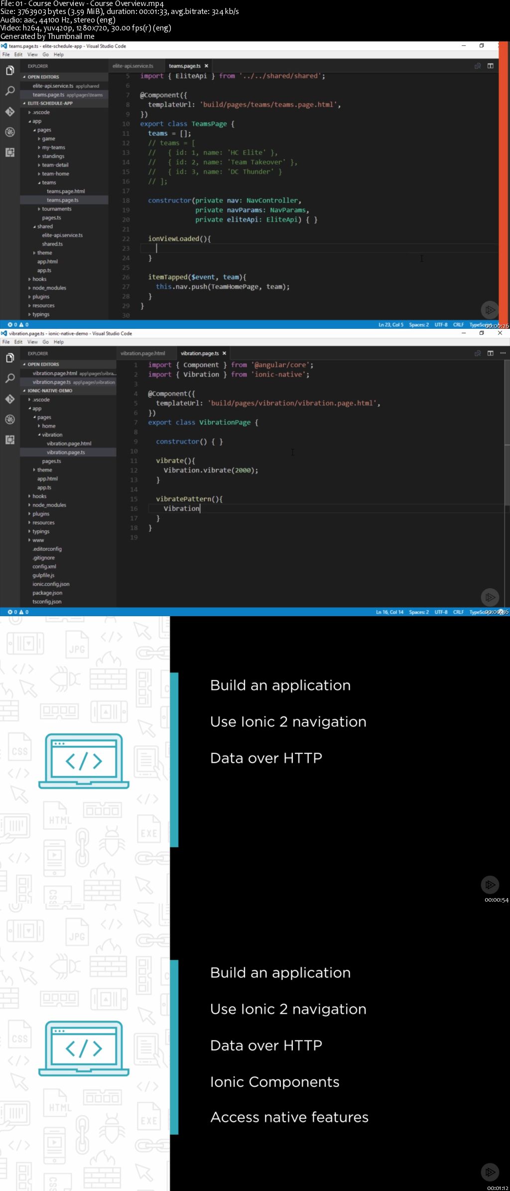Open teams.page.html in the file tree
This screenshot has width=510, height=1191.
(x=66, y=192)
